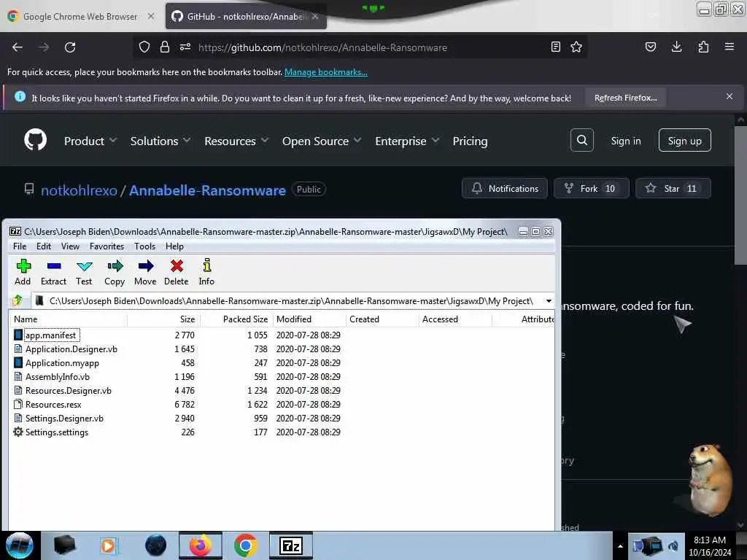
Task: Select the Settings.settings file row
Action: click(x=281, y=432)
